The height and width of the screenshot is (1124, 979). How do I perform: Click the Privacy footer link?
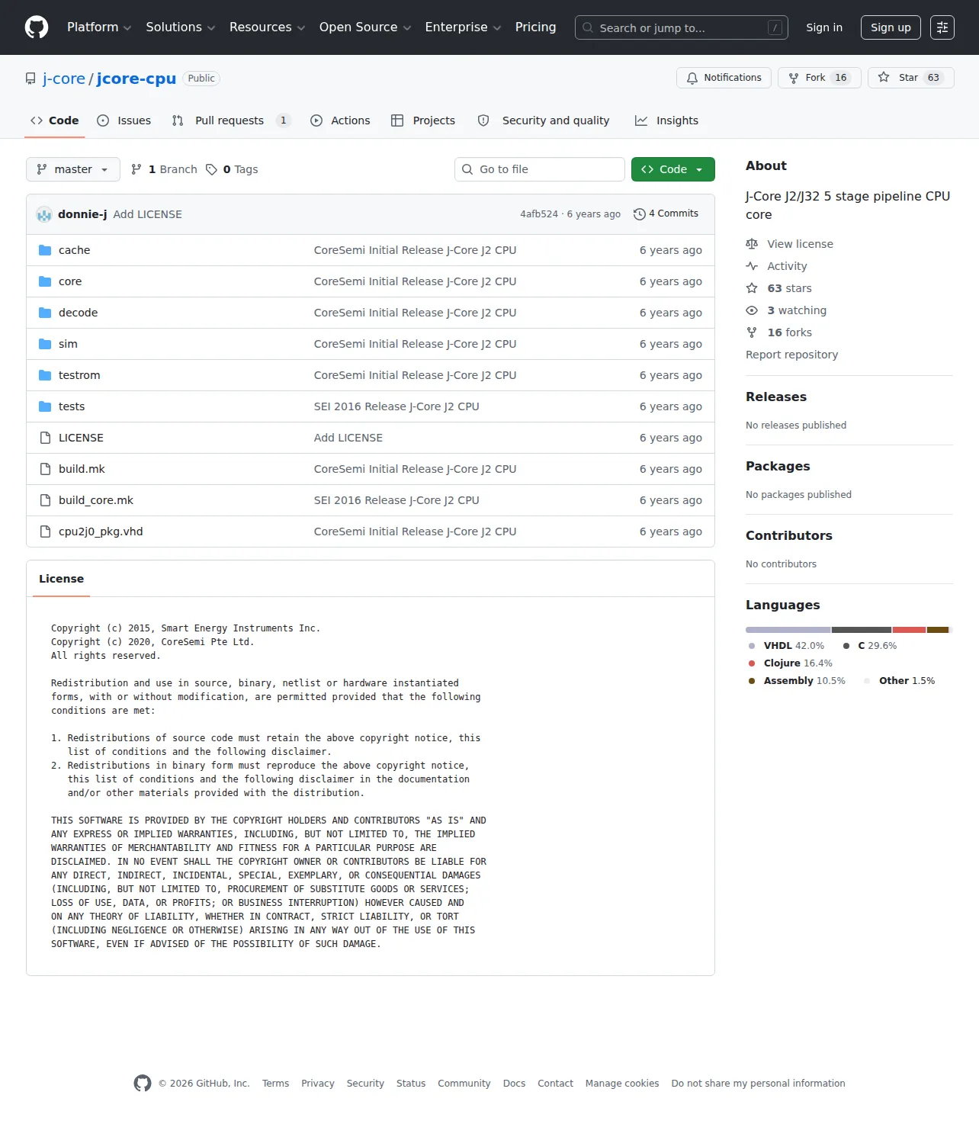coord(318,1084)
